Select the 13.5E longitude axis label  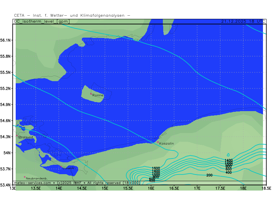36,188
